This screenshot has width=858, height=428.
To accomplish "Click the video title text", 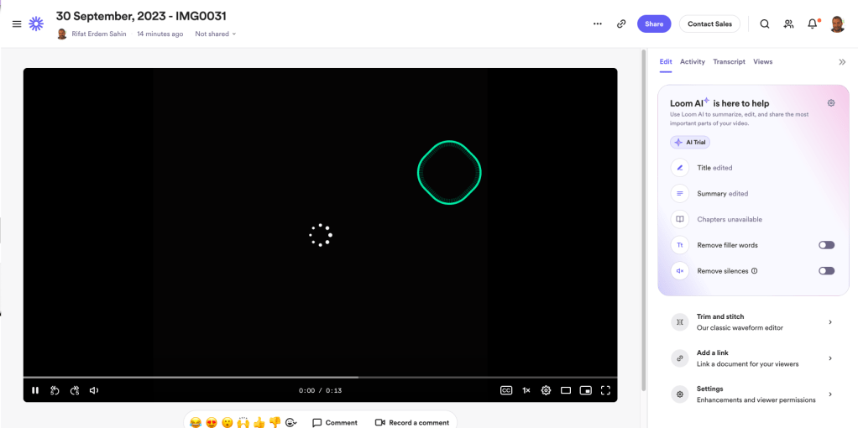I will click(141, 17).
